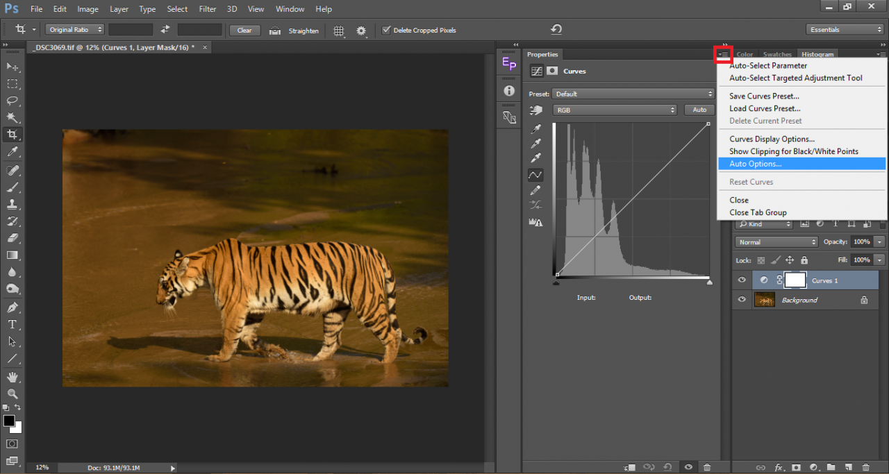
Task: Choose Auto Options from the panel menu
Action: 755,164
